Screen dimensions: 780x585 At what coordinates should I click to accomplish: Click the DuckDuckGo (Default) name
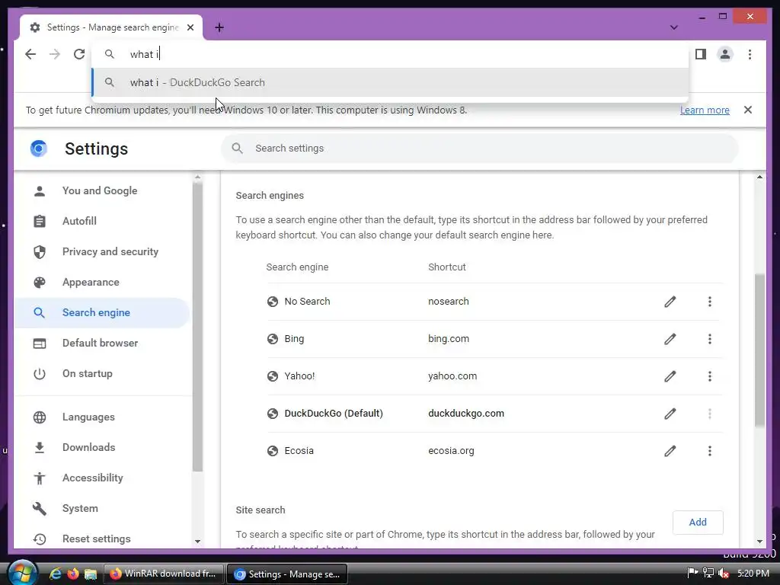[x=334, y=414]
